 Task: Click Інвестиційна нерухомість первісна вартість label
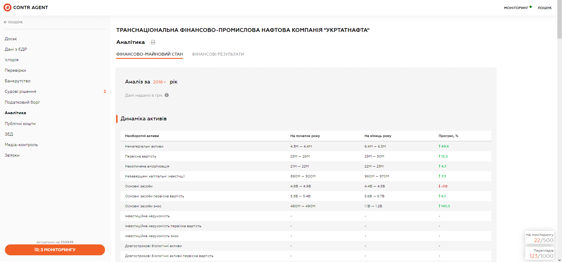[163, 226]
